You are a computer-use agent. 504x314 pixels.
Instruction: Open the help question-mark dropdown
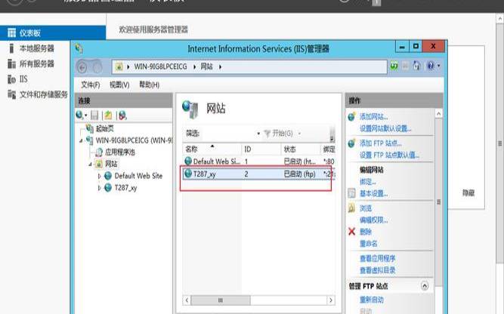coord(433,66)
